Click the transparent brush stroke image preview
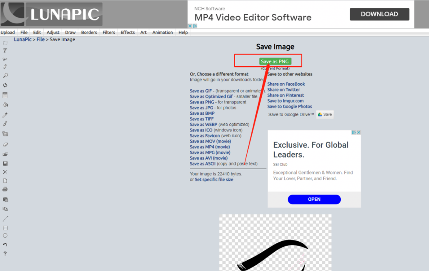The width and height of the screenshot is (429, 271). 275,242
